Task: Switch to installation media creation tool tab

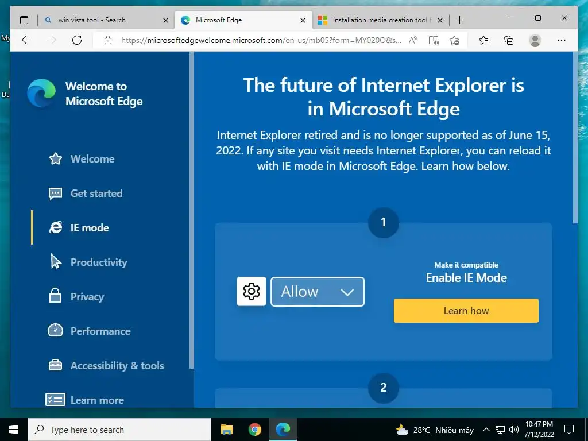Action: tap(379, 20)
